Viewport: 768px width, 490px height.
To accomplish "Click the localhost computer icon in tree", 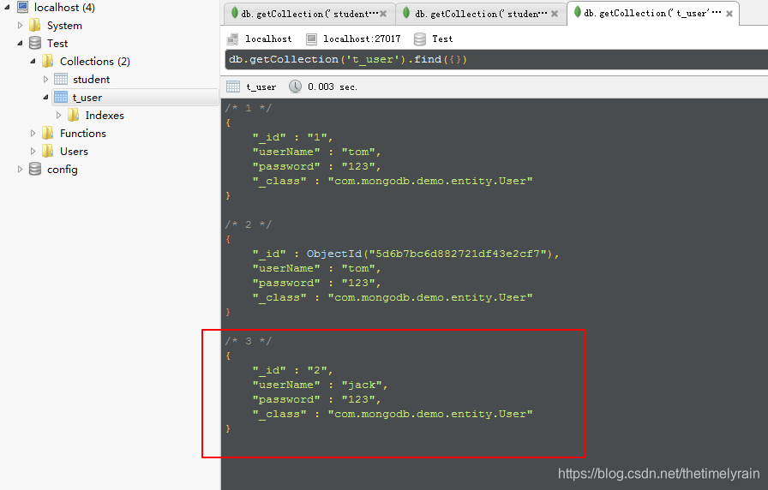I will [x=22, y=7].
